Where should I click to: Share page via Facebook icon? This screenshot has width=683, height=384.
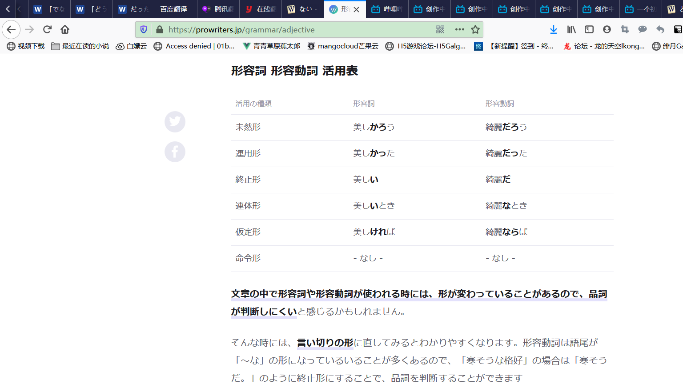[x=175, y=152]
